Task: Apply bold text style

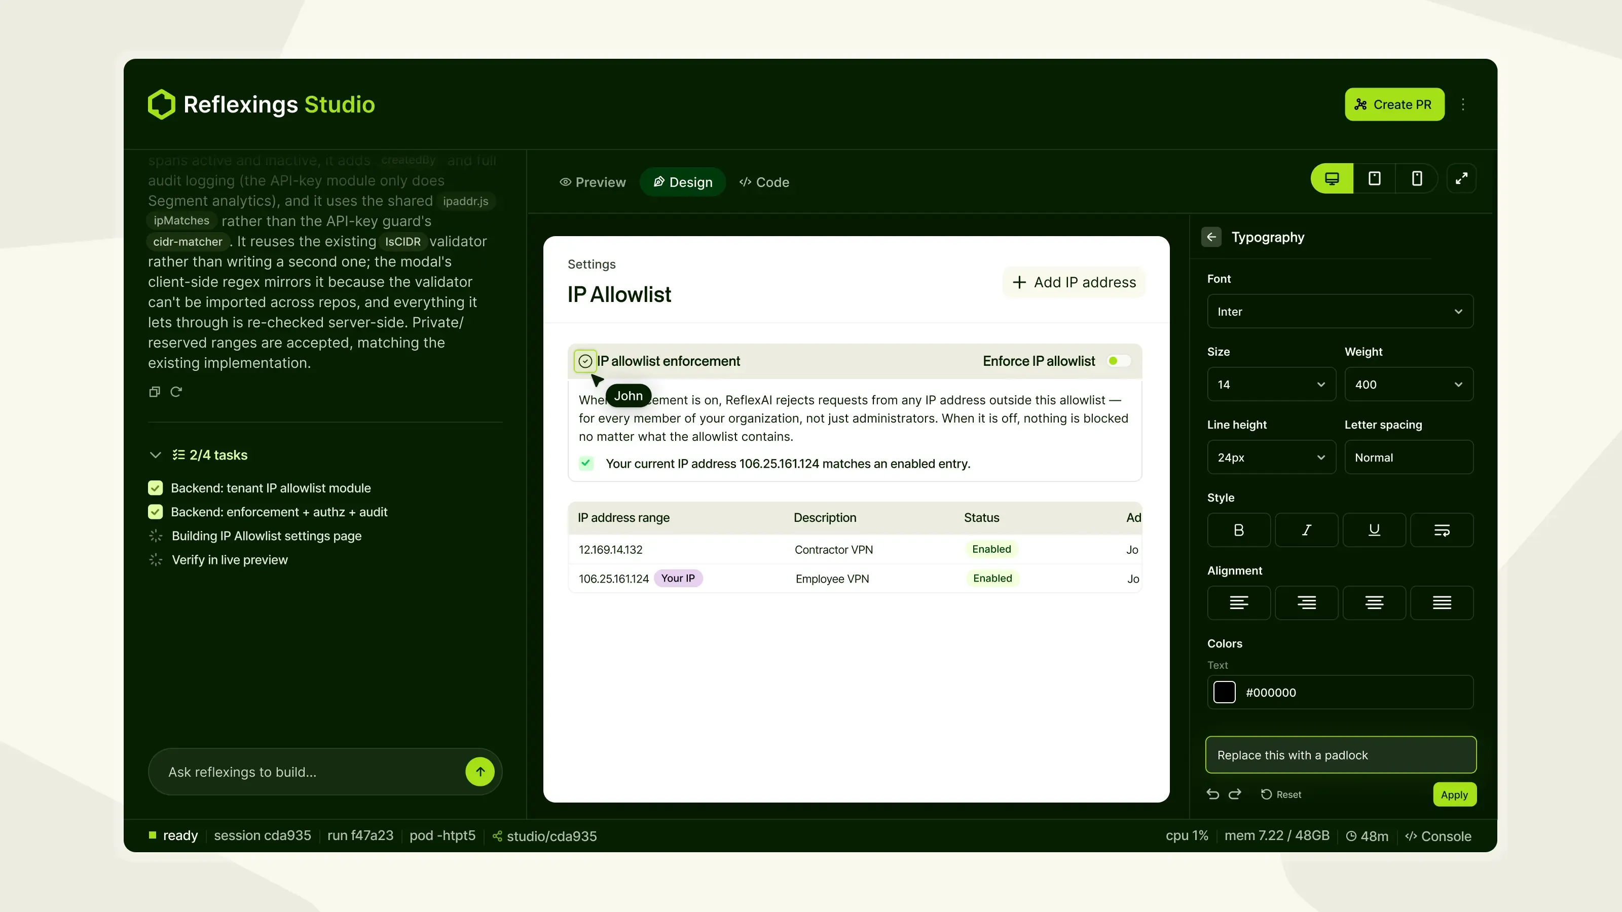Action: click(x=1238, y=530)
